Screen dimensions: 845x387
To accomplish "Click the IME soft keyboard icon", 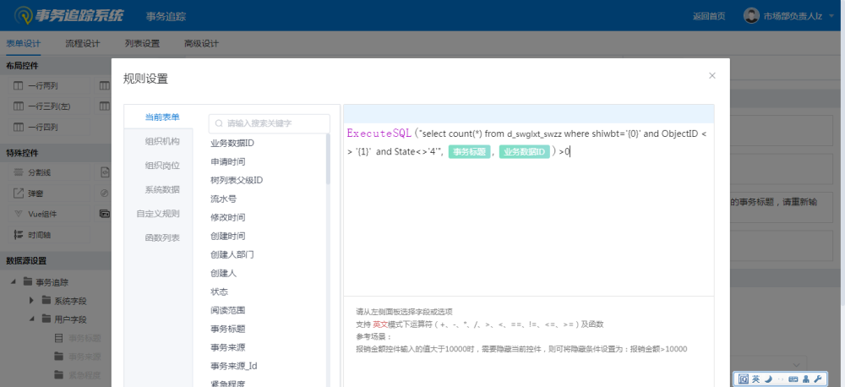I will coord(792,379).
